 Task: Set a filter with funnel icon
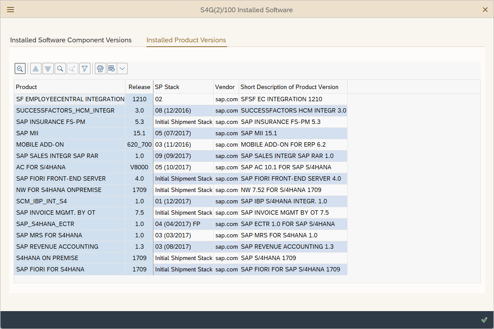pyautogui.click(x=85, y=69)
